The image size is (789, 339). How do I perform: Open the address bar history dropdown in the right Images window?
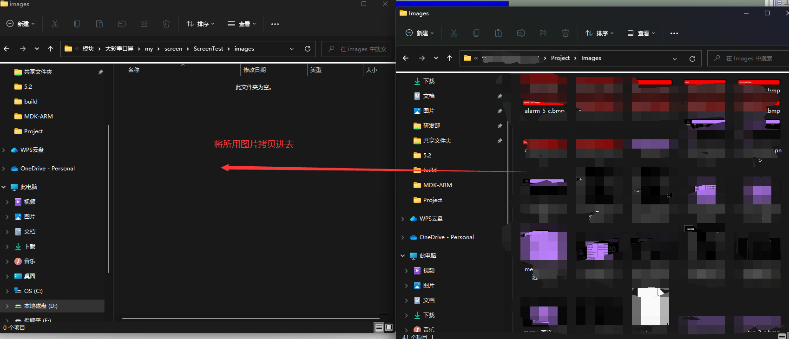click(x=674, y=59)
